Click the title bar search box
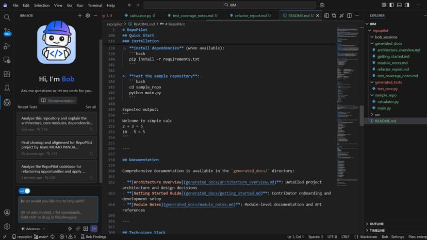The image size is (427, 240). [229, 5]
